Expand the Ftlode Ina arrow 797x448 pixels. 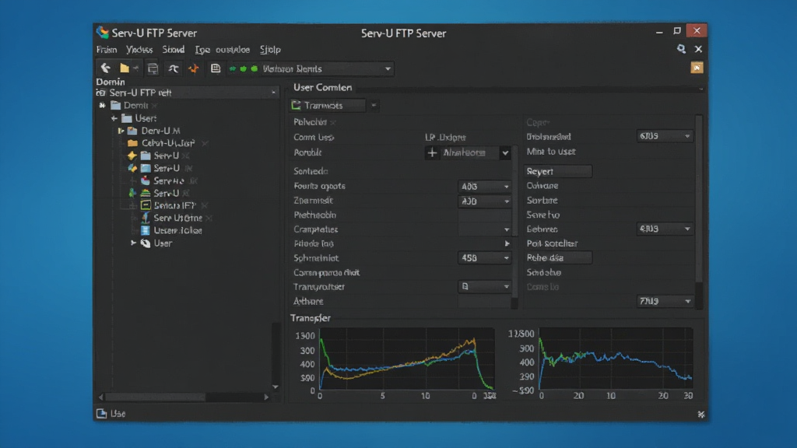tap(507, 243)
